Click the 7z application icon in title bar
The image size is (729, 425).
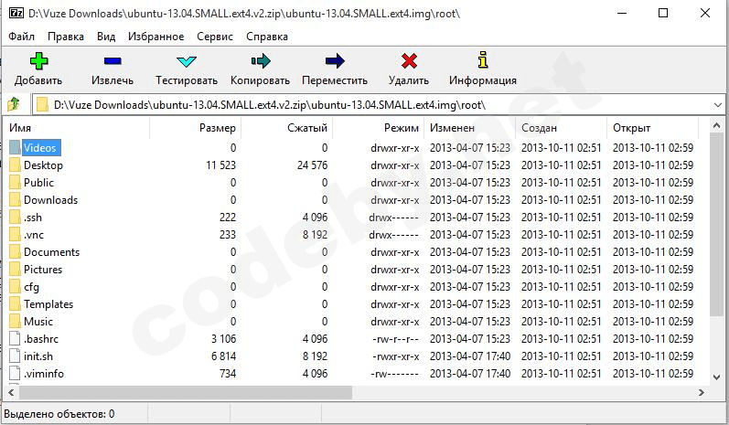16,13
